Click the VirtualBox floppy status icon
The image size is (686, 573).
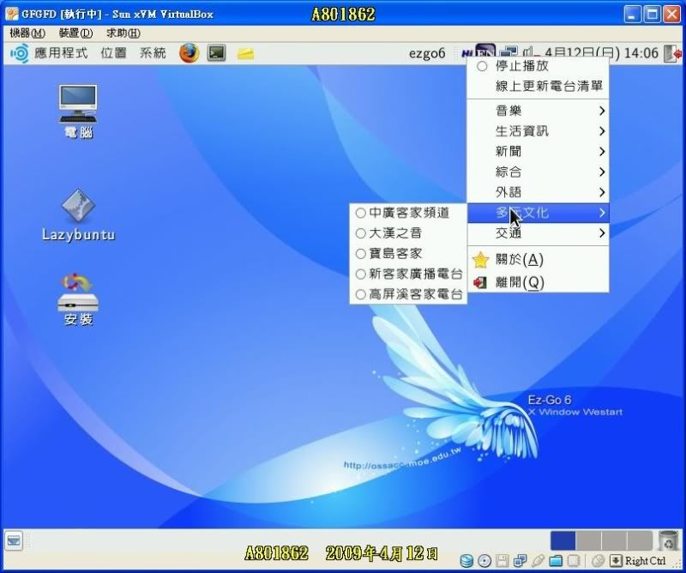(502, 561)
